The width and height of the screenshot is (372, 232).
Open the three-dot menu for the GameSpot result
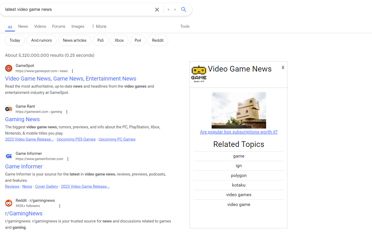[72, 71]
